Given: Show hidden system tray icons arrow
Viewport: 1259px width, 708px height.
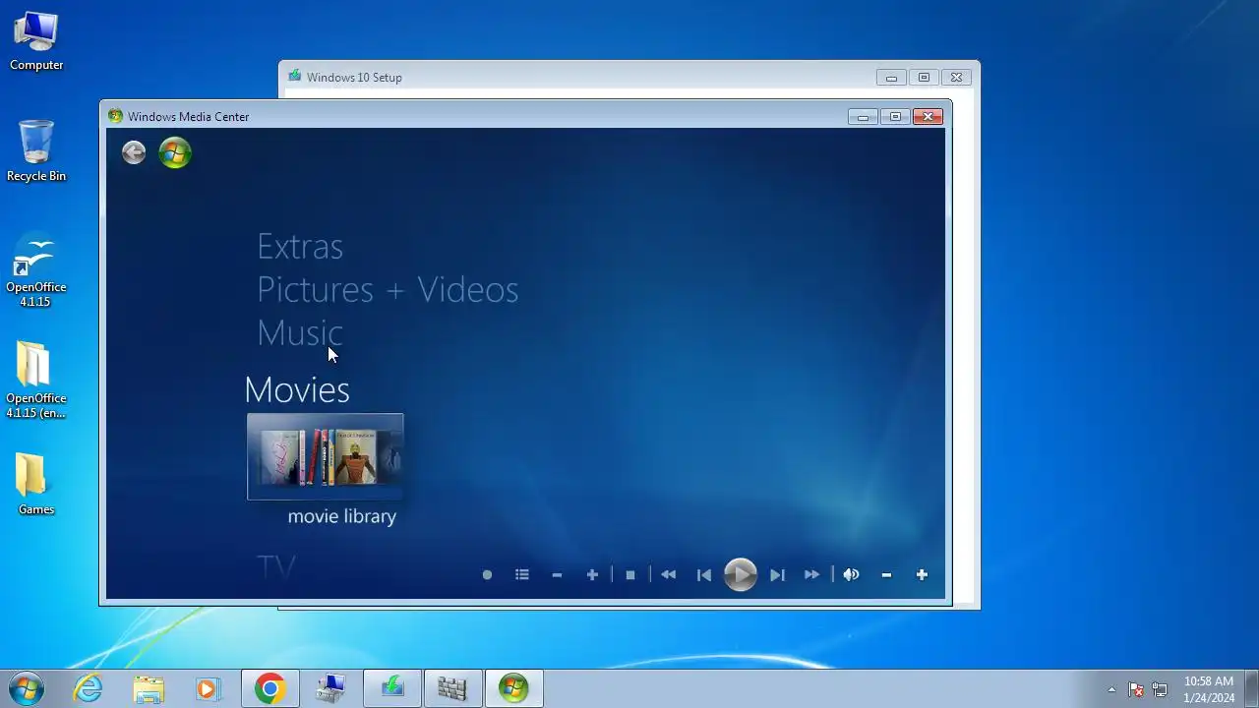Looking at the screenshot, I should (1111, 689).
